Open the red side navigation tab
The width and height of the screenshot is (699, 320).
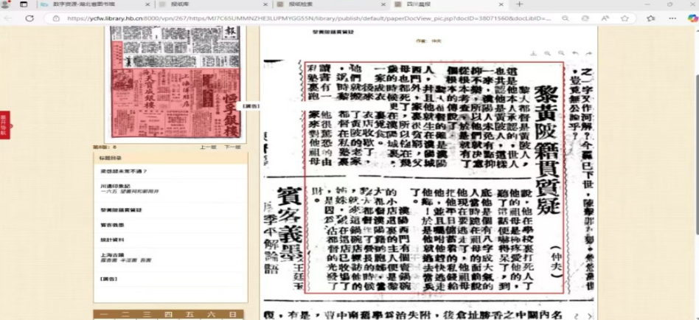point(4,125)
